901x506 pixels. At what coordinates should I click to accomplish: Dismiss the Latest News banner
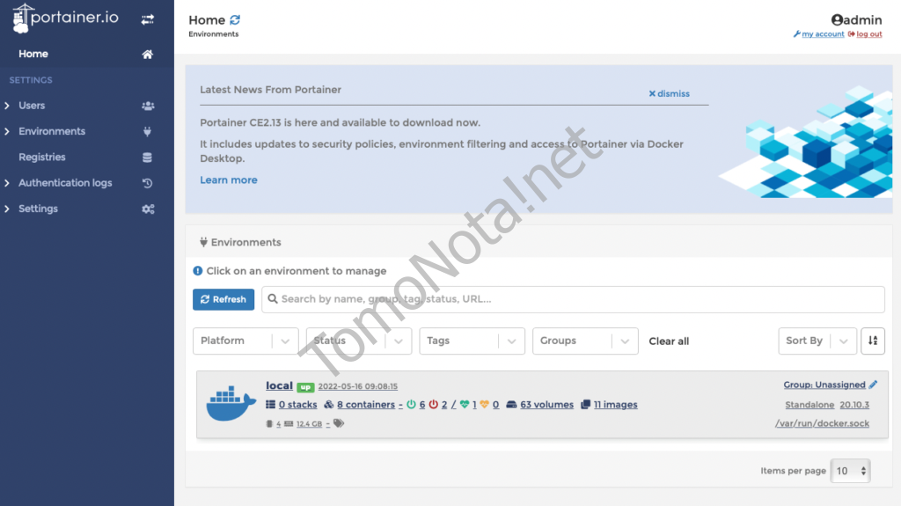pyautogui.click(x=670, y=93)
